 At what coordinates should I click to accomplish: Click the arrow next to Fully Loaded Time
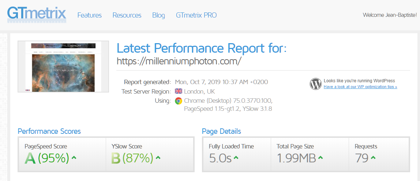coord(236,158)
